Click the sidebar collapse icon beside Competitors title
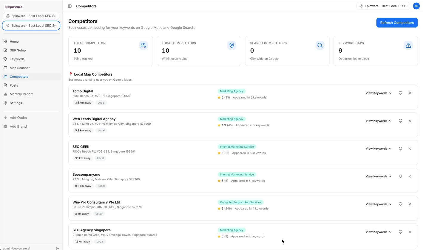 point(70,6)
